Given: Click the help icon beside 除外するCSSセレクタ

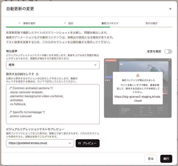Looking at the screenshot, I should [x=37, y=74].
